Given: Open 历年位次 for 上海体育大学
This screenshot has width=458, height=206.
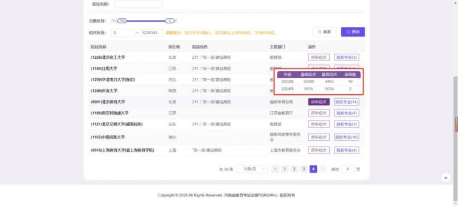Looking at the screenshot, I should point(319,150).
